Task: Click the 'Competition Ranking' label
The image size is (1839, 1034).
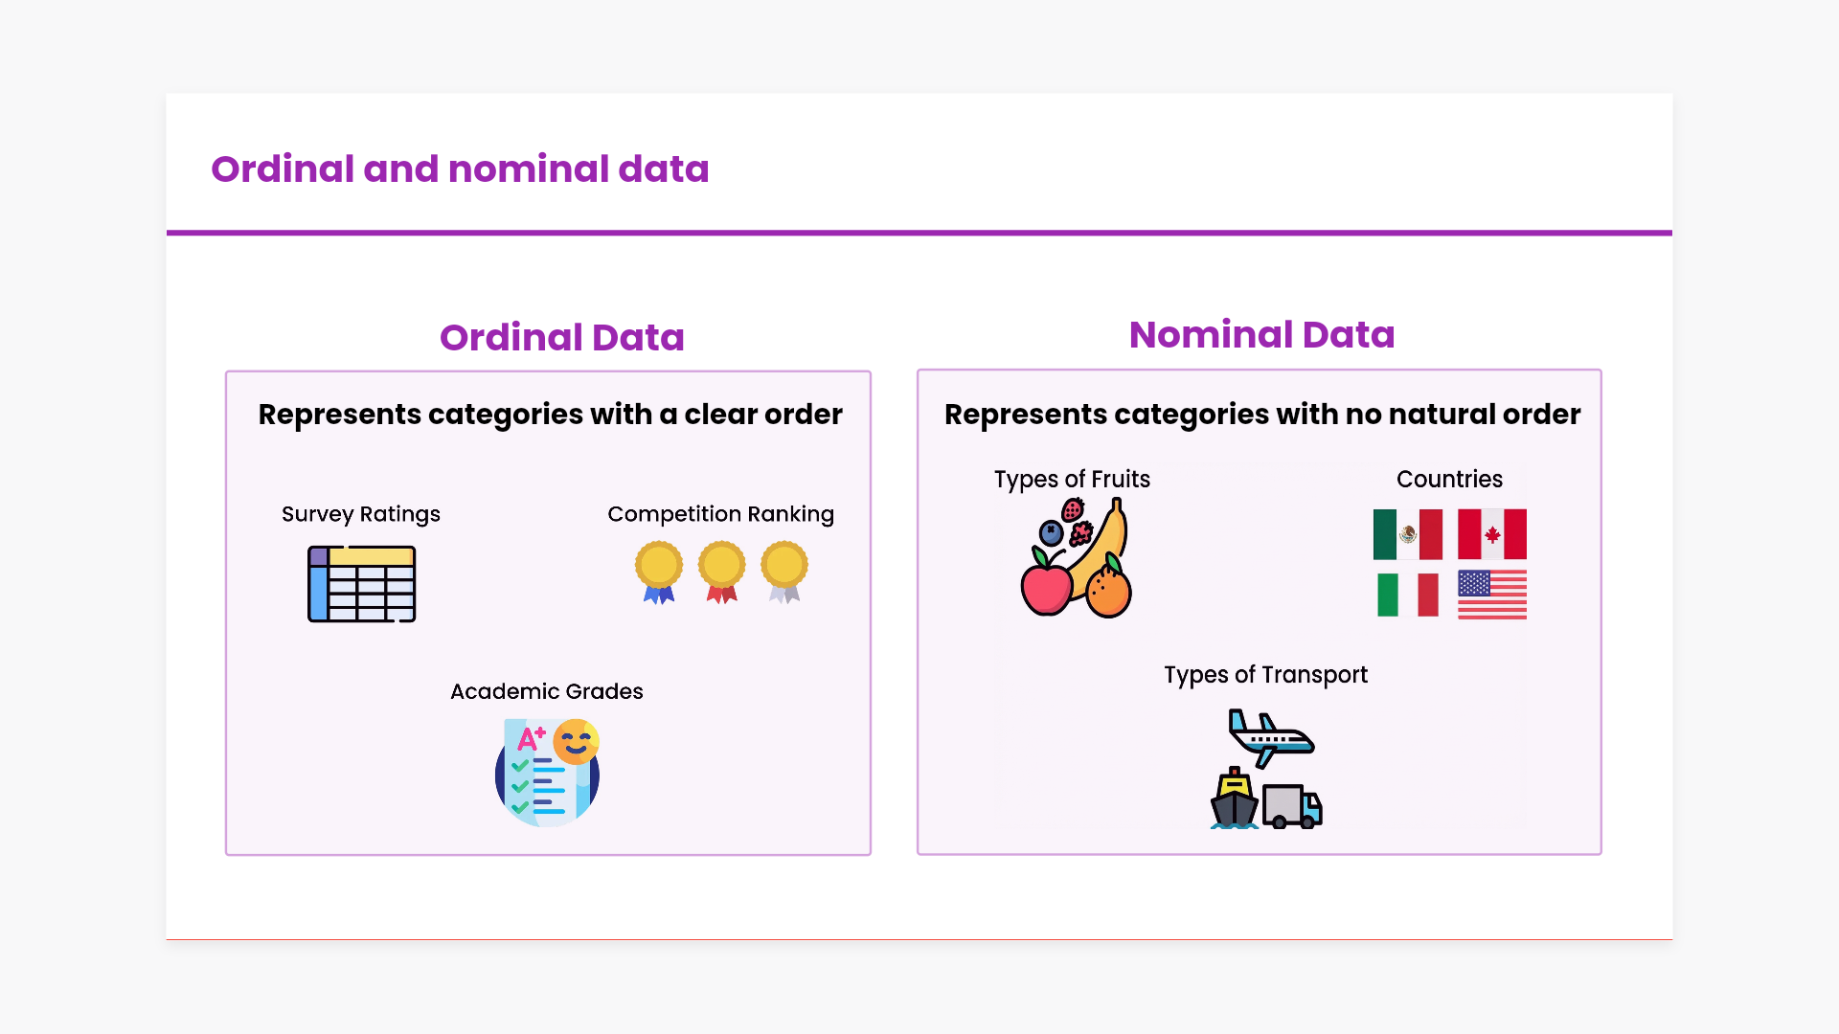Action: tap(720, 514)
